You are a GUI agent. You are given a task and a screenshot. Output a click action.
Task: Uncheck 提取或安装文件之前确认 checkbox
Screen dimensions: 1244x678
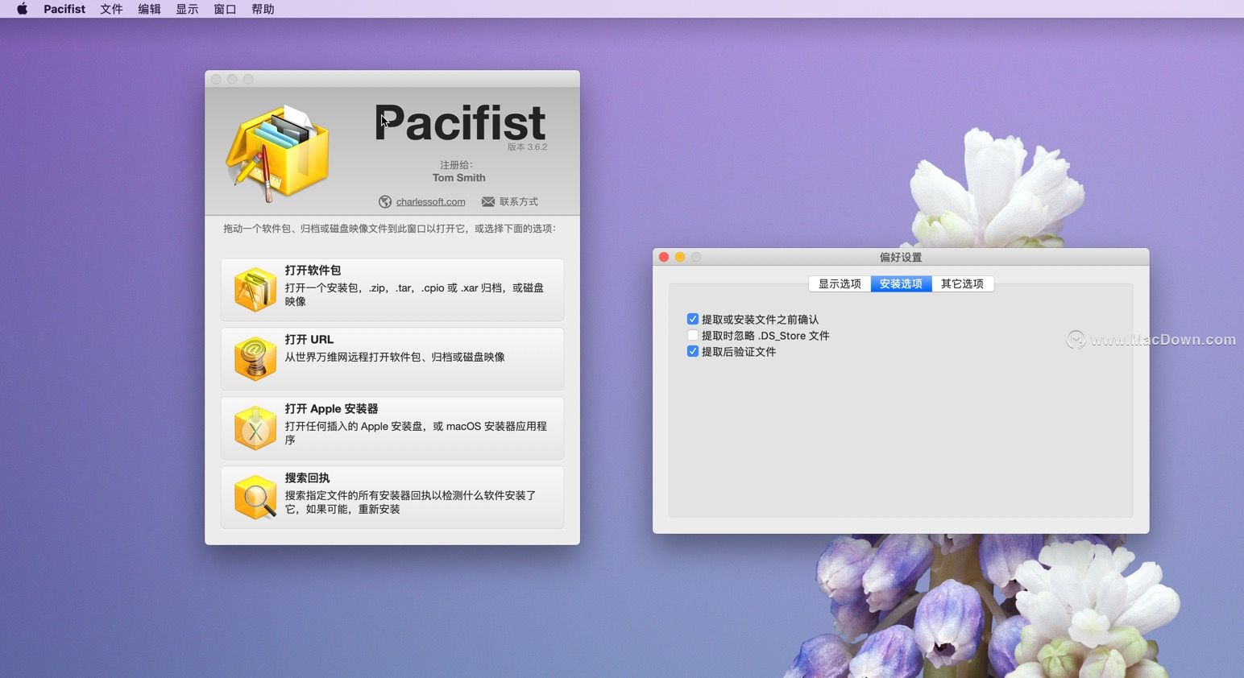coord(692,319)
